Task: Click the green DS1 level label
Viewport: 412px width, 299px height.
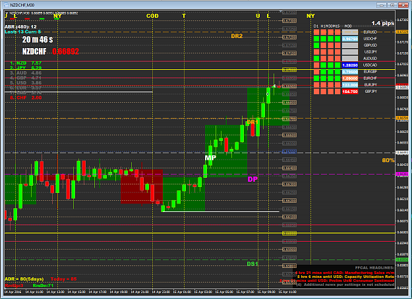Action: tap(252, 264)
